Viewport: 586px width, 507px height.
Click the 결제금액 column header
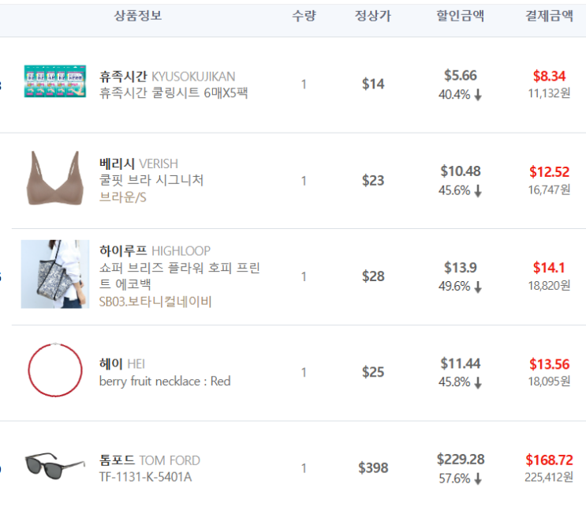(549, 16)
